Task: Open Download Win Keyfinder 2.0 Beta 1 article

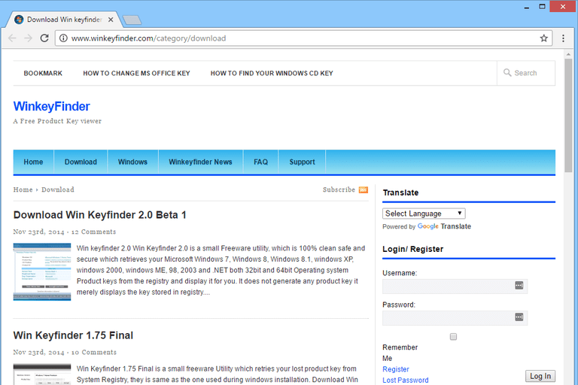Action: coord(99,215)
